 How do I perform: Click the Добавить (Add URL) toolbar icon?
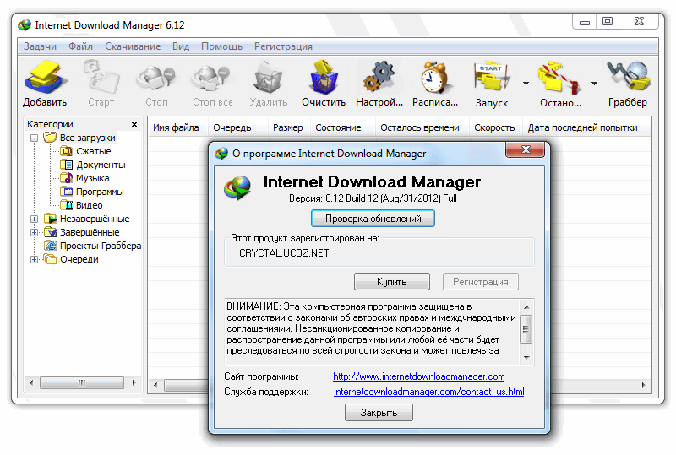coord(45,78)
